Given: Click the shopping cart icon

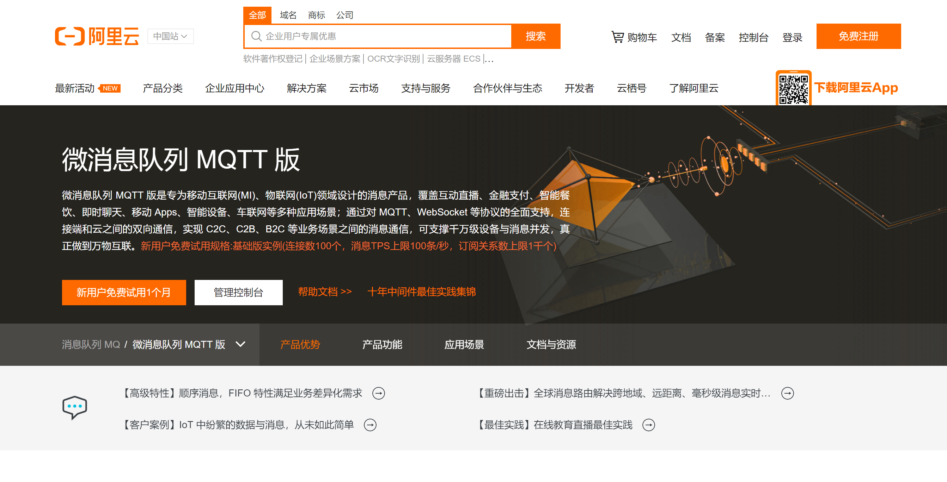Looking at the screenshot, I should (617, 37).
